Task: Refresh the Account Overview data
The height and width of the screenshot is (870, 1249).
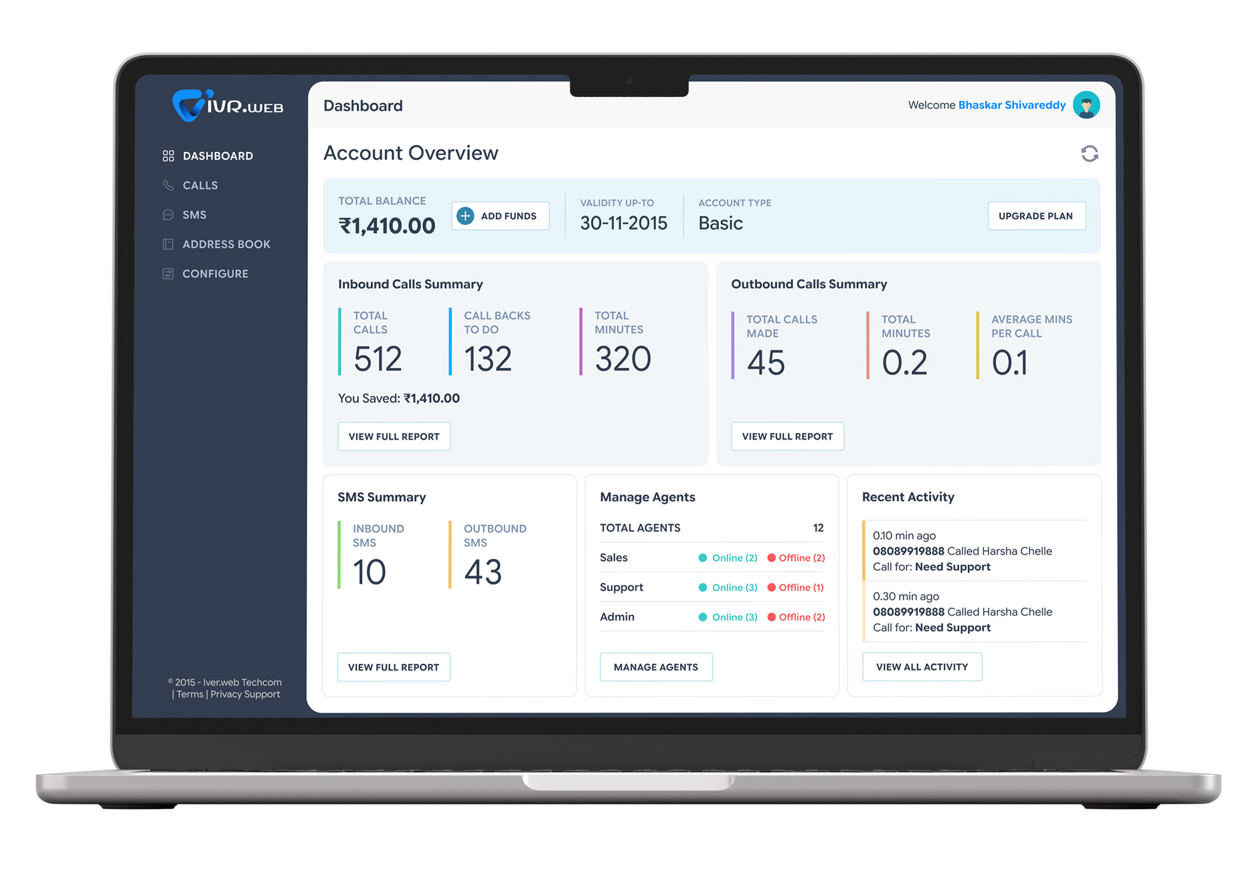Action: tap(1089, 154)
